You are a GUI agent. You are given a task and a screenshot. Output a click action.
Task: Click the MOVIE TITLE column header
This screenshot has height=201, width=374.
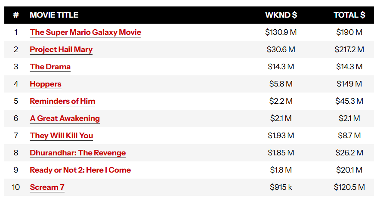[54, 15]
